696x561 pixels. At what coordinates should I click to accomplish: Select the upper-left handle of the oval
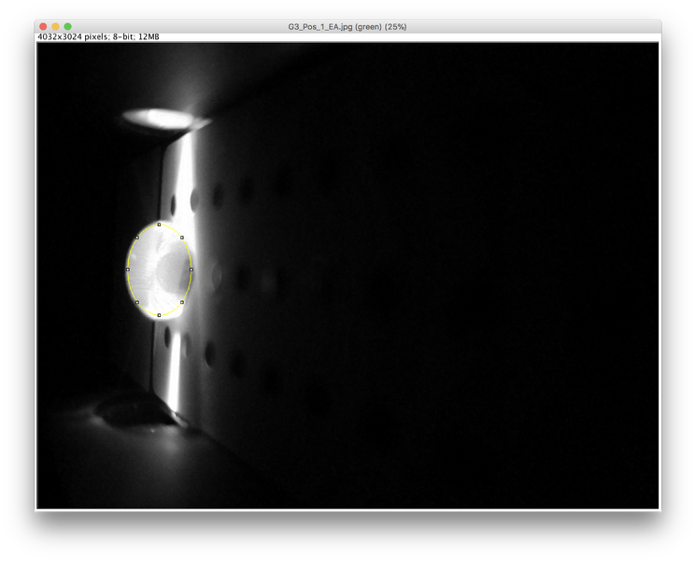[137, 237]
